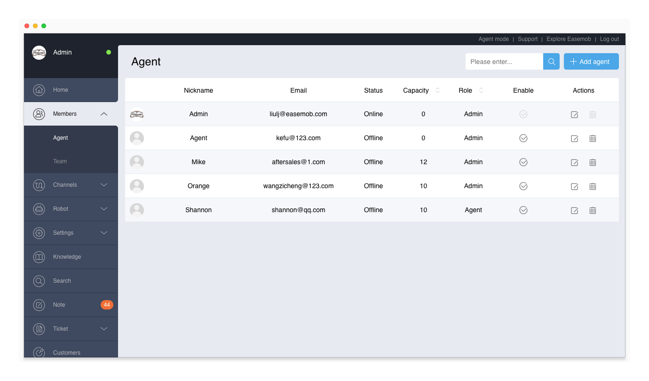
Task: Click the Admin row avatar thumbnail
Action: (137, 114)
